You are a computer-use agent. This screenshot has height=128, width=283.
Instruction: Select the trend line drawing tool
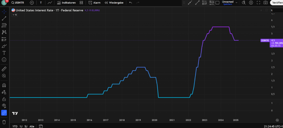4,18
